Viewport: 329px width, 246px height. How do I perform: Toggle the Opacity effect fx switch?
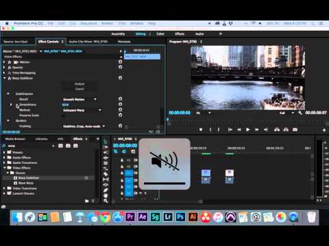click(x=10, y=68)
